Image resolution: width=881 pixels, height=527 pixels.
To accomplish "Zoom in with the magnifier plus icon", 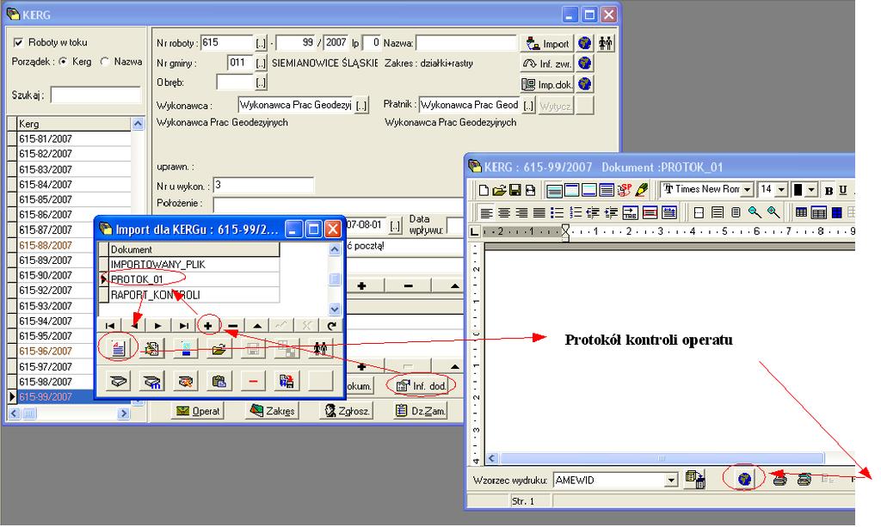I will (x=773, y=212).
